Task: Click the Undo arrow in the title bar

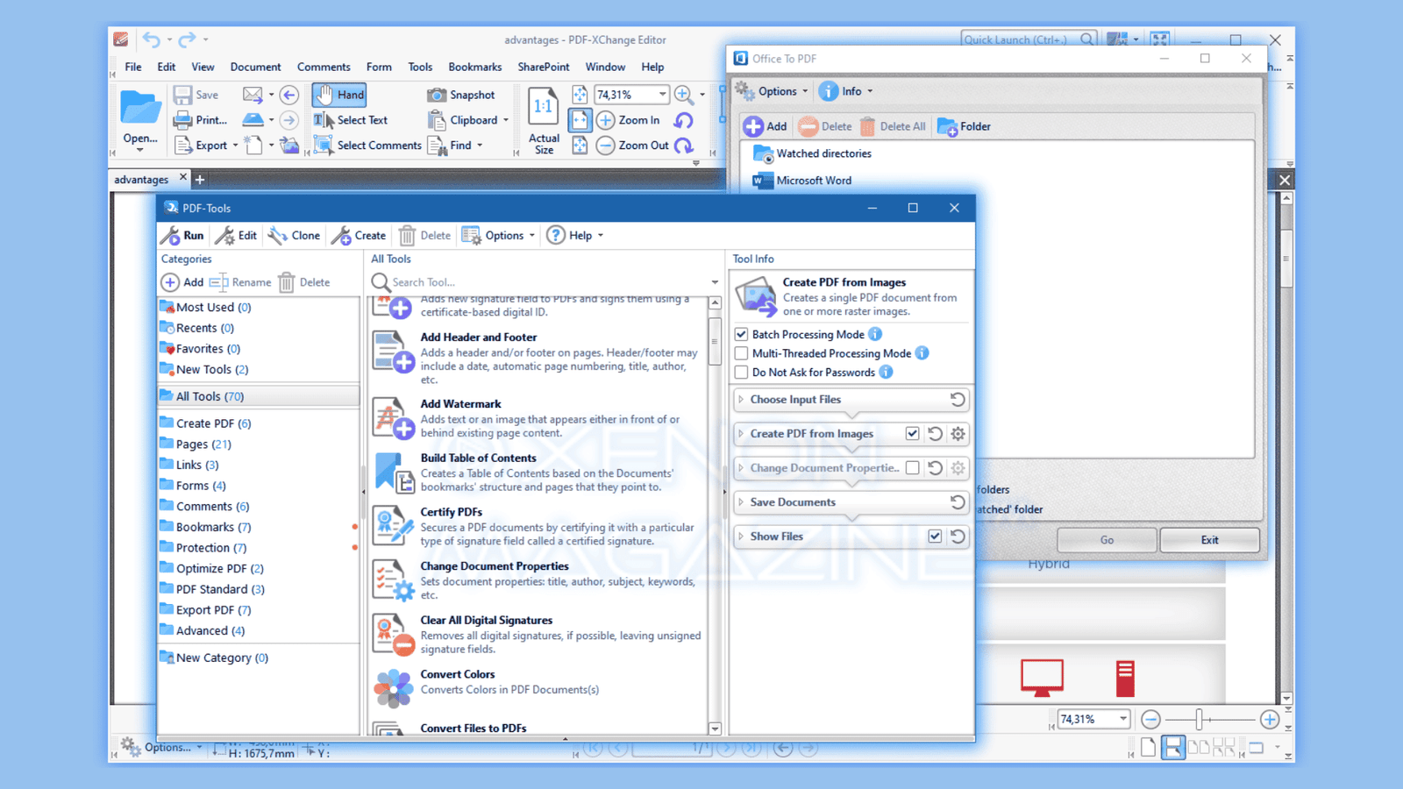Action: click(152, 39)
